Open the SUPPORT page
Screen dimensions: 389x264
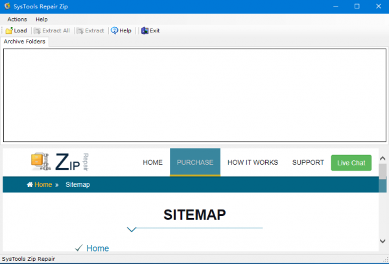(308, 162)
